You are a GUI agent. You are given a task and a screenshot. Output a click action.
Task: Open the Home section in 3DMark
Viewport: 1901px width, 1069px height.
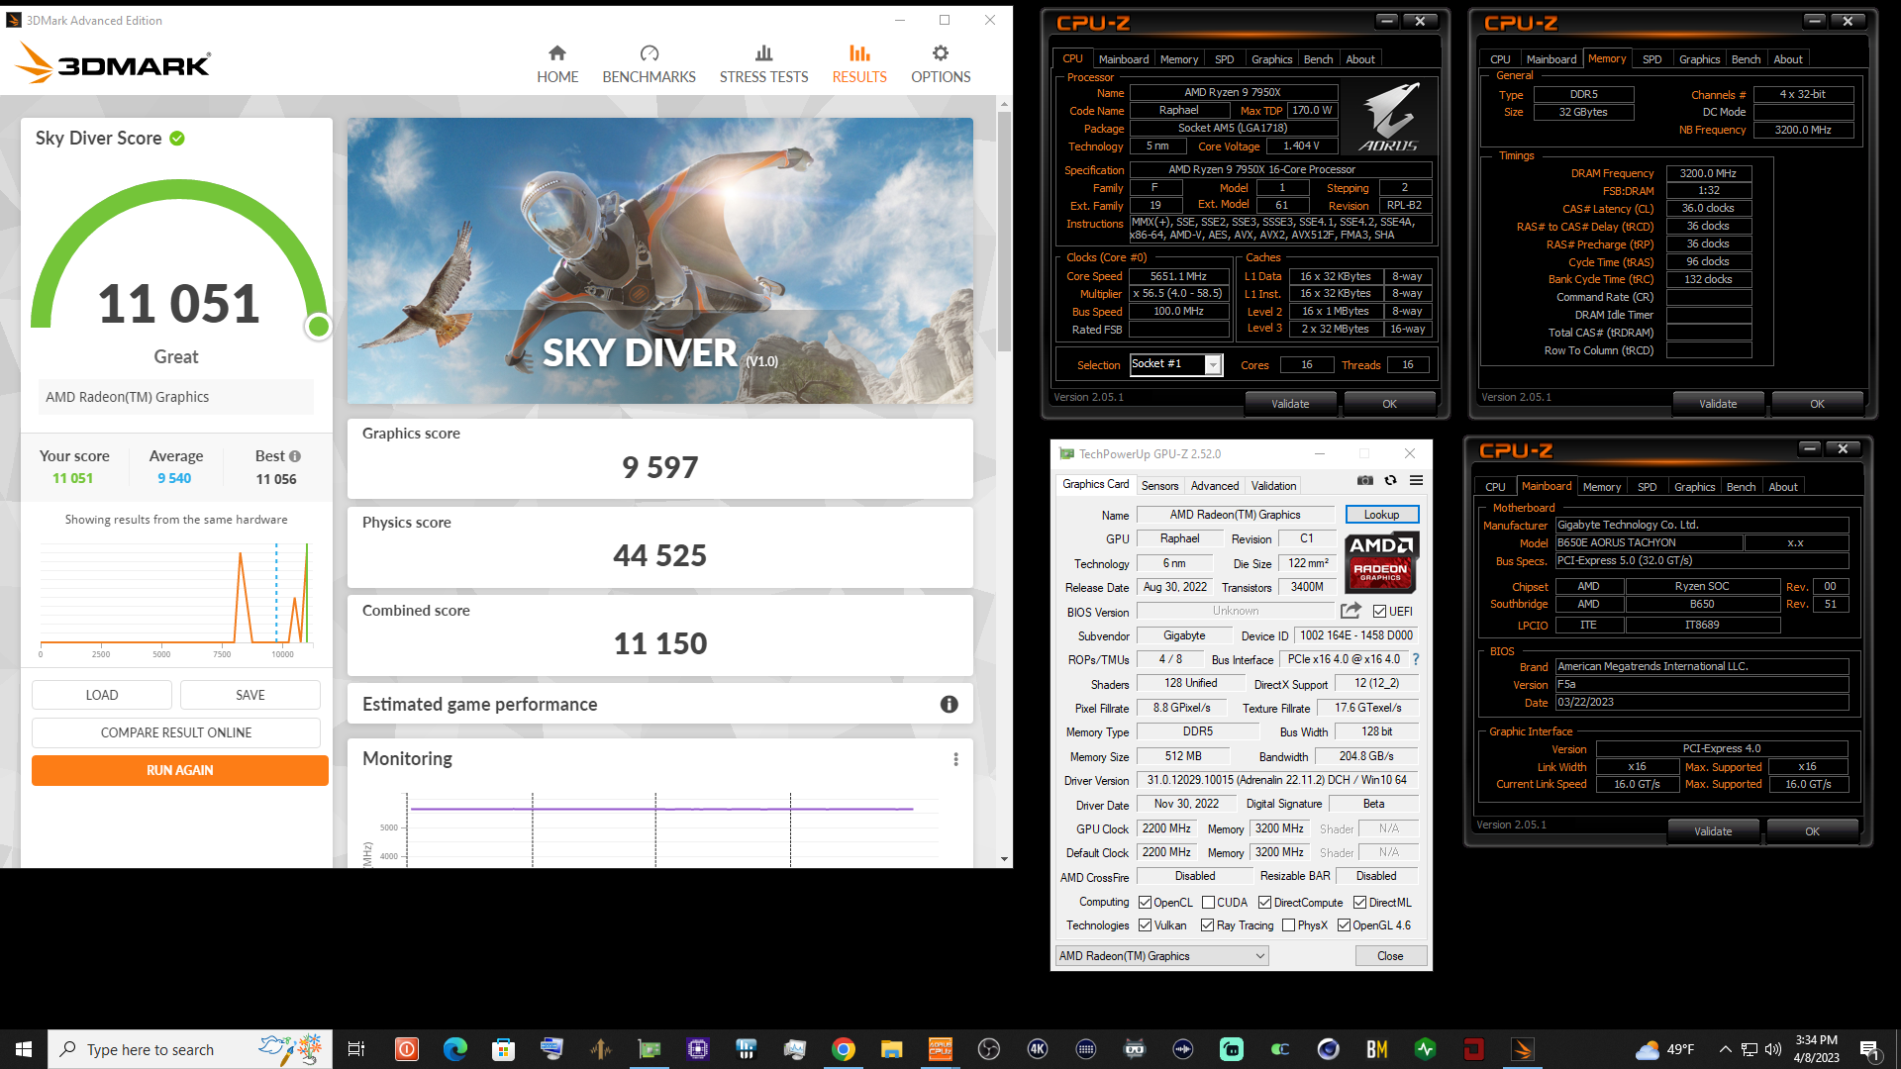557,64
